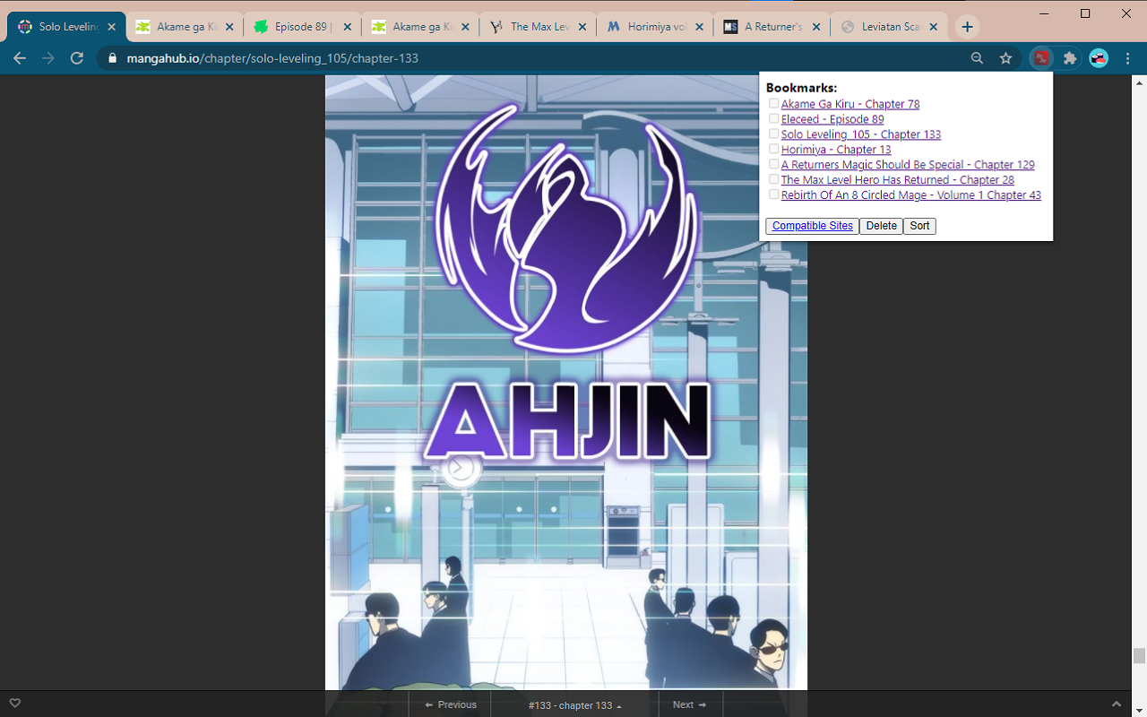The height and width of the screenshot is (717, 1147).
Task: Open the Chrome three-dot menu
Action: coord(1126,58)
